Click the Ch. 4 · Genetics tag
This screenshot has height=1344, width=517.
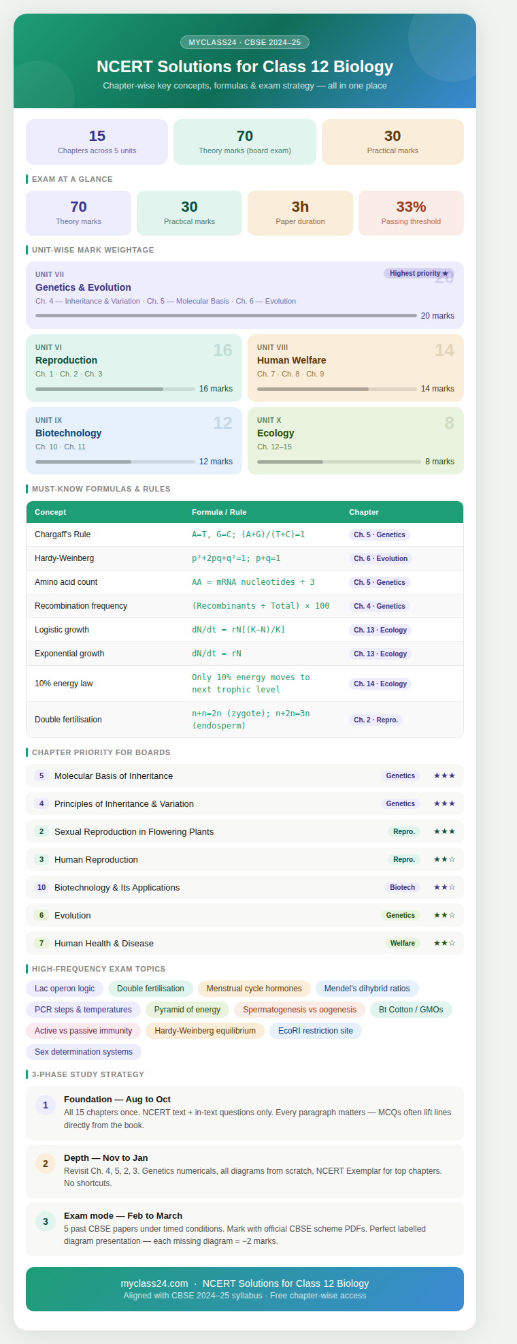380,606
